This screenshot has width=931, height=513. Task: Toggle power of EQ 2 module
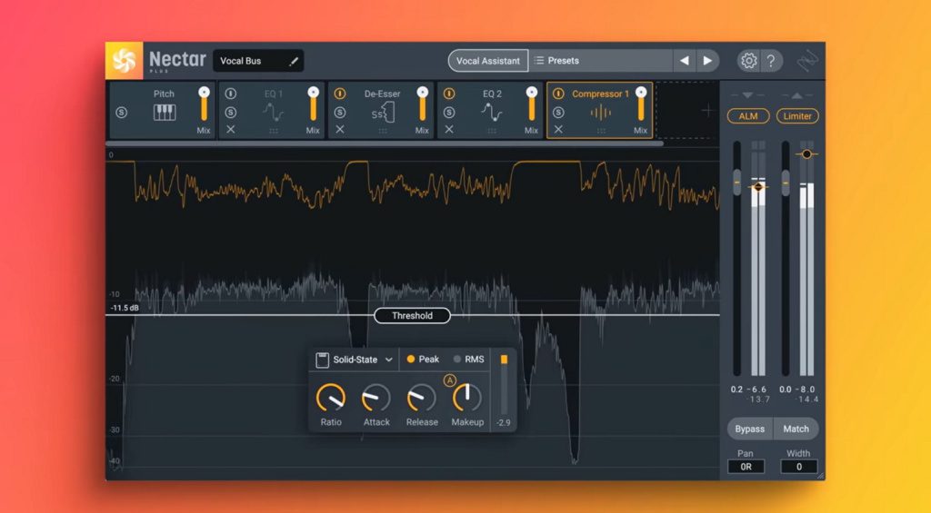click(x=449, y=94)
